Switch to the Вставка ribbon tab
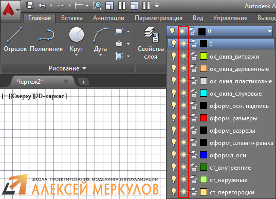276x199 pixels. [72, 18]
